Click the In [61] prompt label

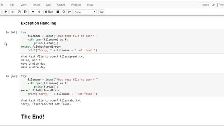point(12,33)
